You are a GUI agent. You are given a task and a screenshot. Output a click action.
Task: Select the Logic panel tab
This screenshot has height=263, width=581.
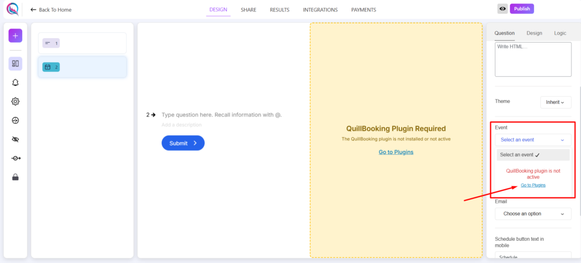click(560, 33)
